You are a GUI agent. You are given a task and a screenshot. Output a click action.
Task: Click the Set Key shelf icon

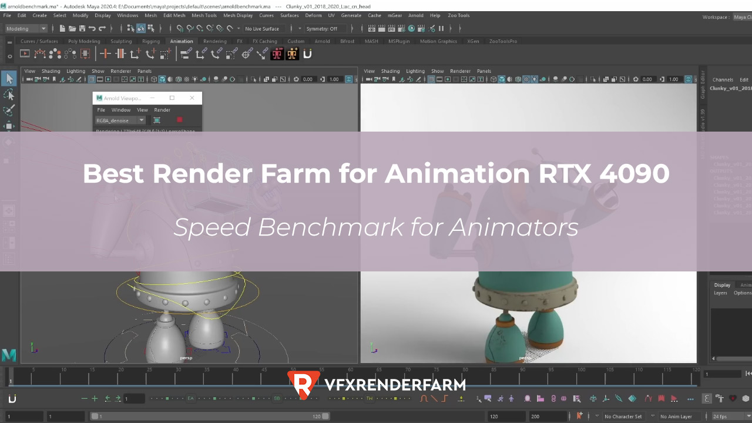[x=105, y=53]
